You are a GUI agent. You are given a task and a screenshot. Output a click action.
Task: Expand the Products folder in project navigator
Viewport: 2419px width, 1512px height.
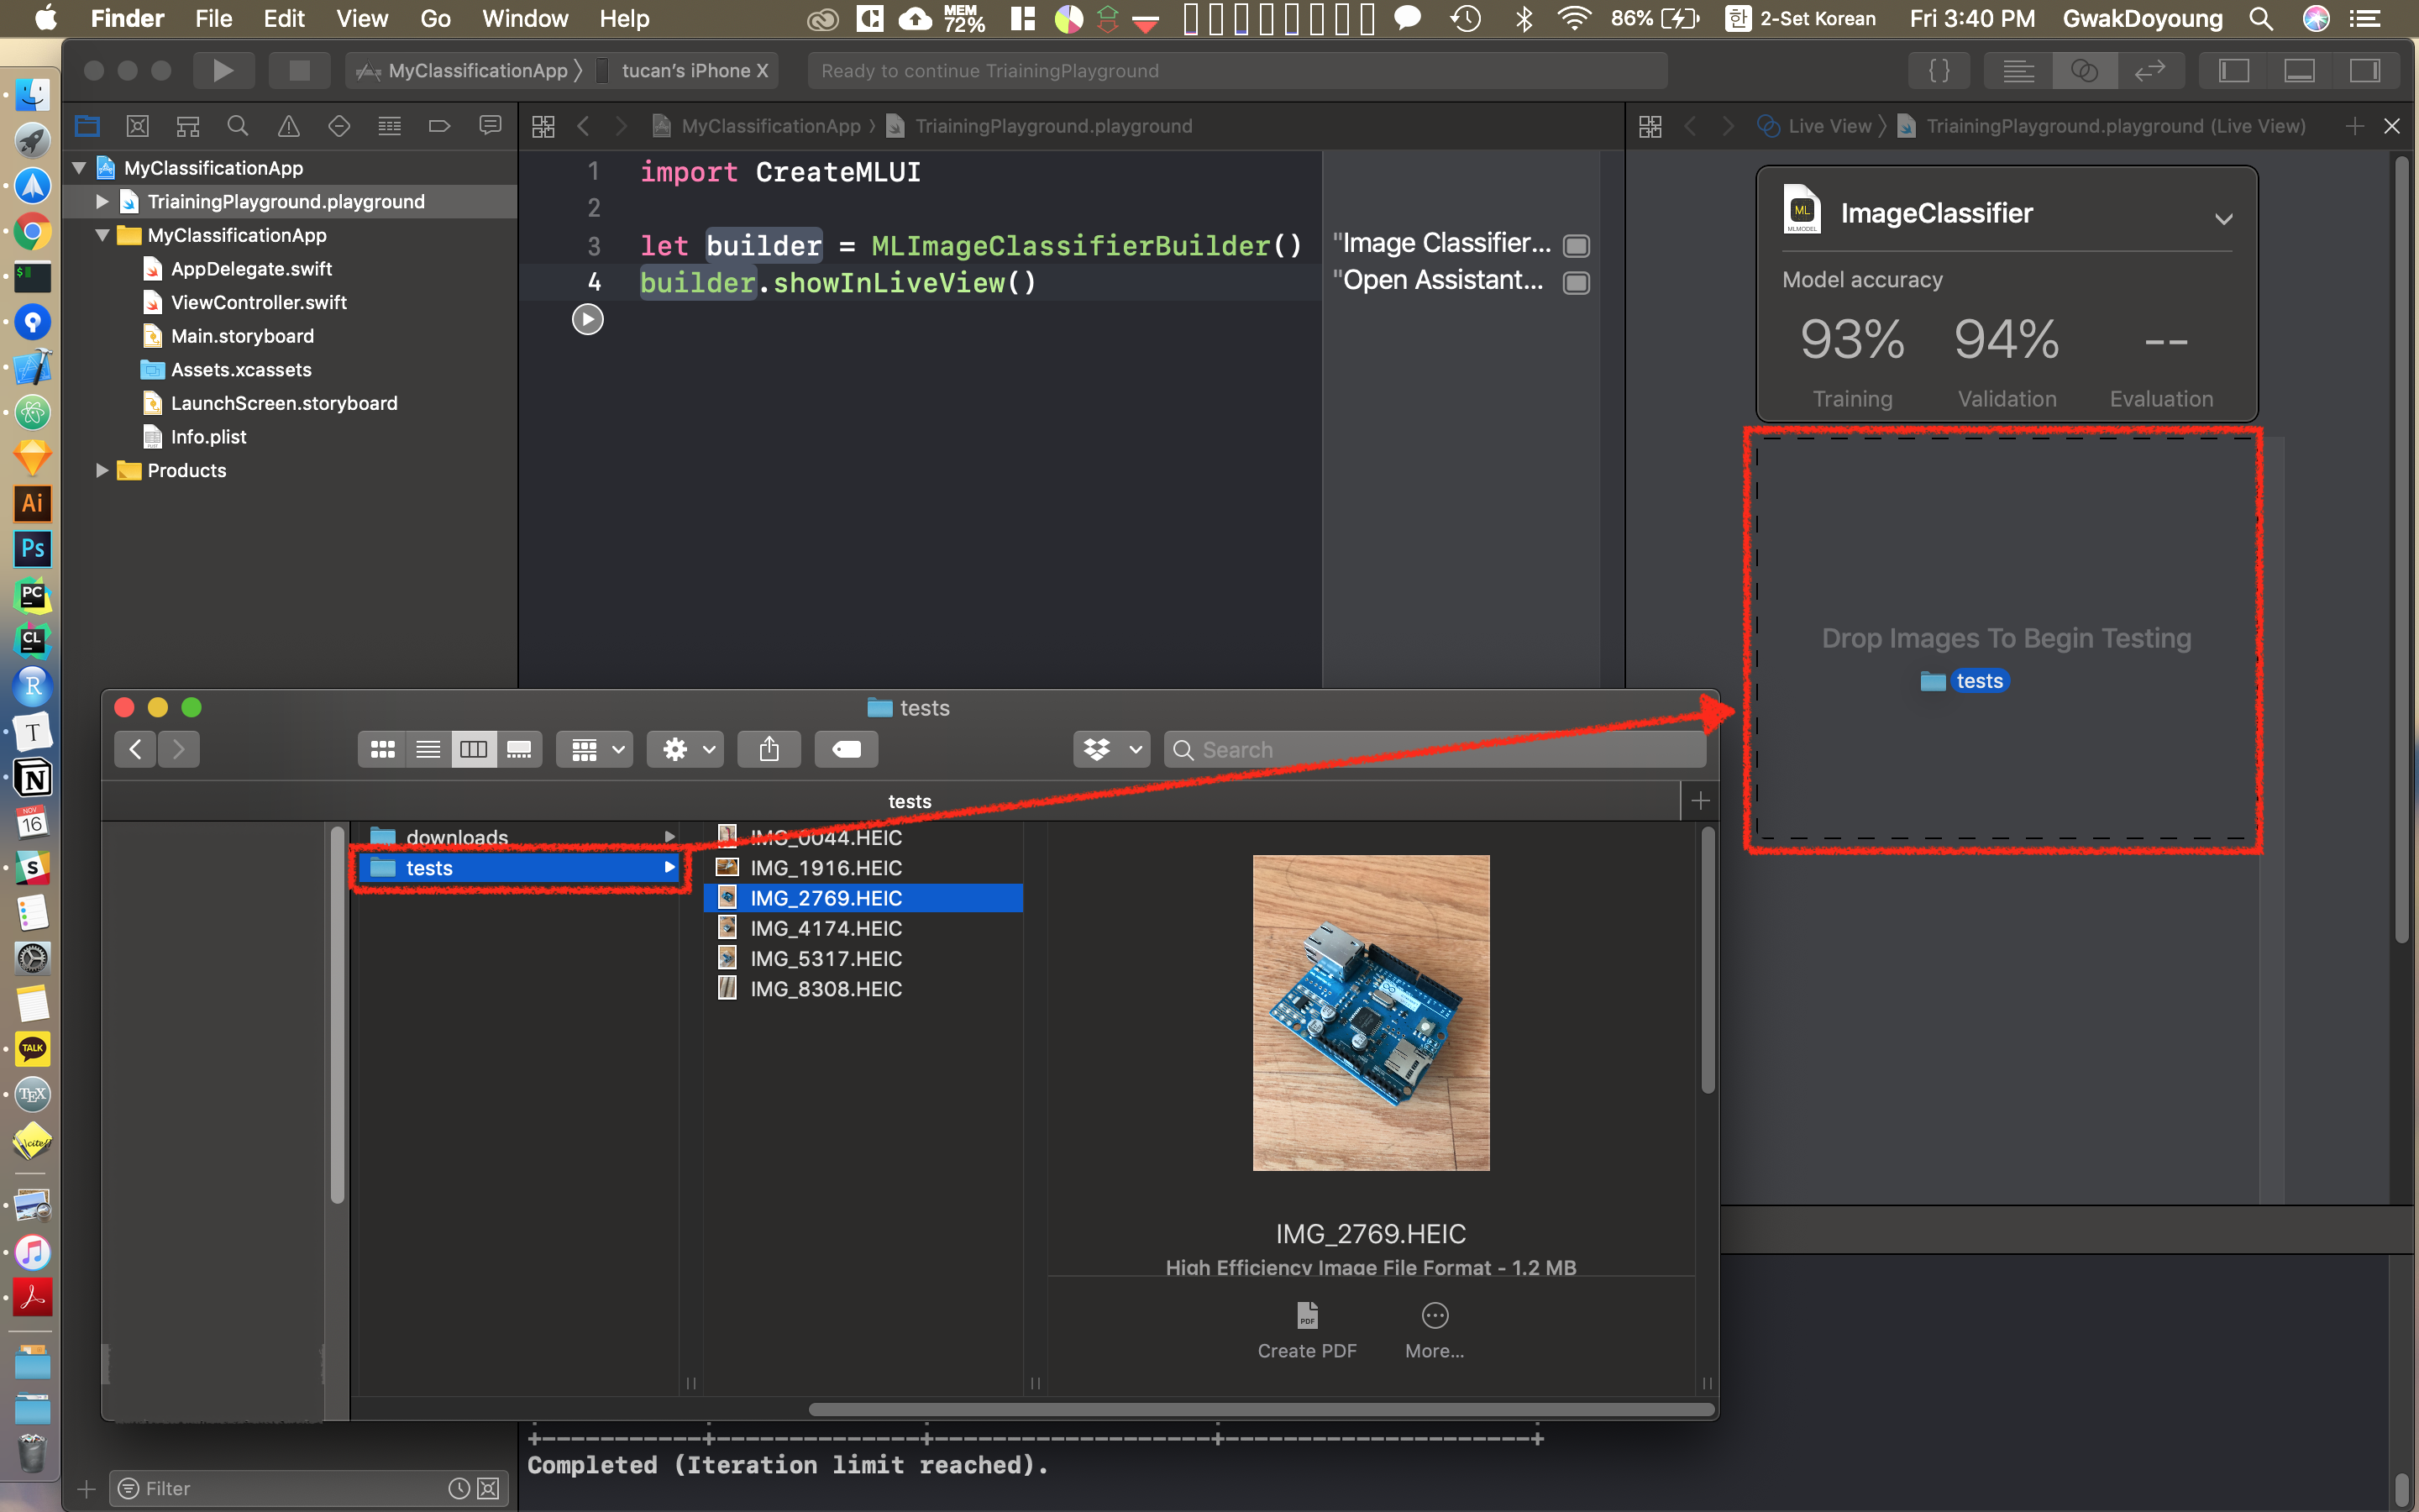pos(102,470)
